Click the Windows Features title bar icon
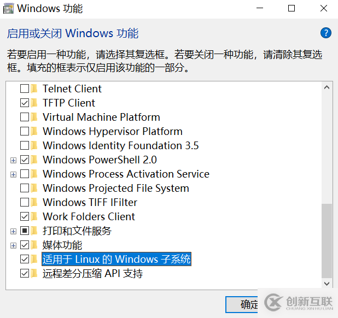This screenshot has width=338, height=318. (x=9, y=9)
